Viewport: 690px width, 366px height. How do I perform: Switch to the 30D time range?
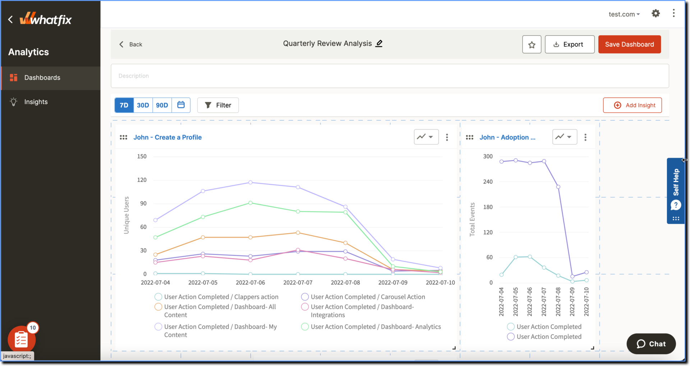point(143,105)
